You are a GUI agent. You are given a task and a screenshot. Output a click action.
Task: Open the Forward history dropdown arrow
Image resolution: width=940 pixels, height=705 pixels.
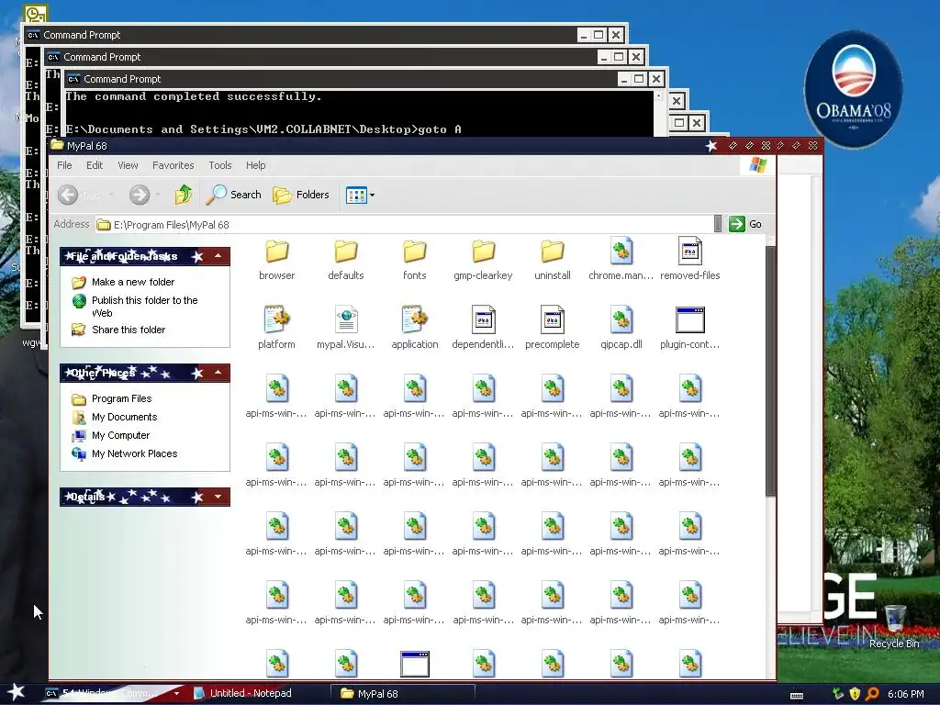(158, 195)
